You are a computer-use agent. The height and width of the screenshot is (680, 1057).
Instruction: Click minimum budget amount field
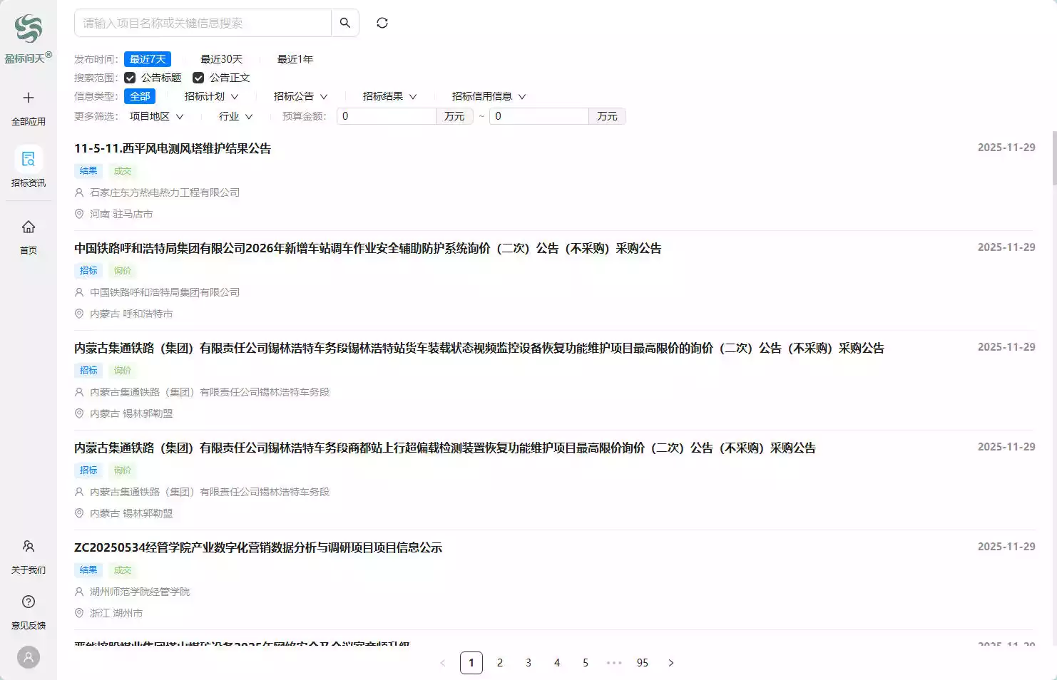386,116
